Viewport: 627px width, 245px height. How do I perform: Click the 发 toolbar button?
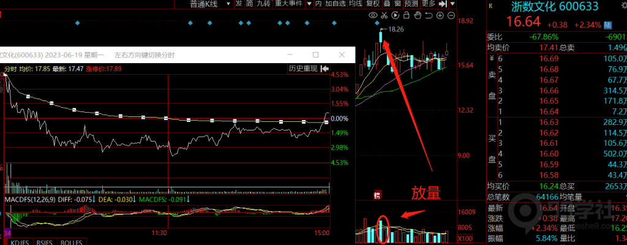(x=239, y=4)
